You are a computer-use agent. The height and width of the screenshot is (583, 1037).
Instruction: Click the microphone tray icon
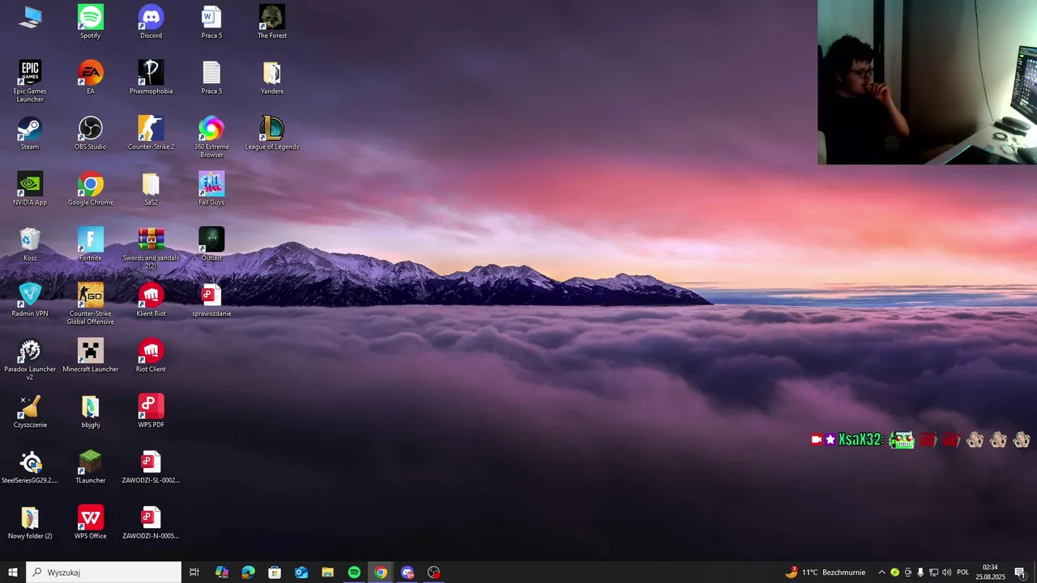[x=920, y=572]
